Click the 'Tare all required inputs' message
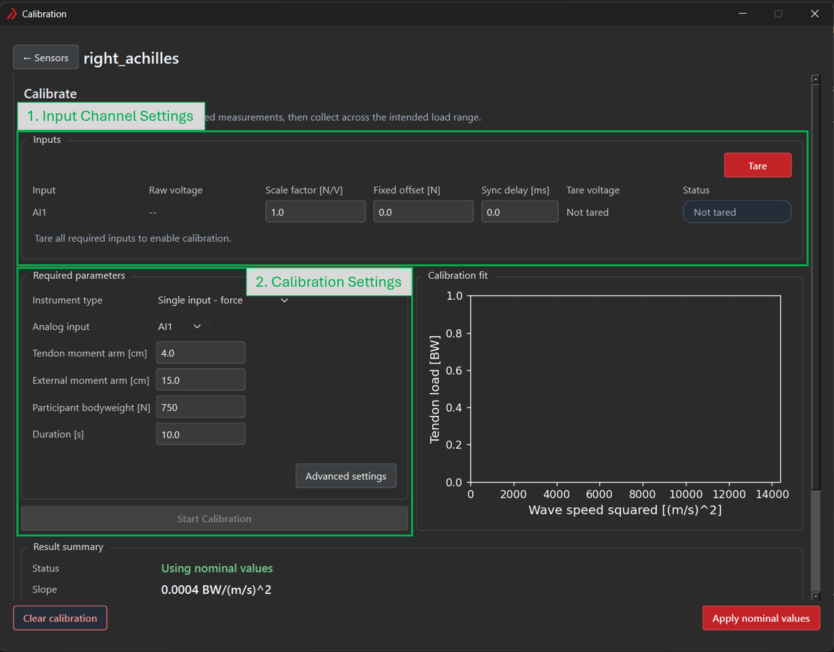834x652 pixels. point(133,238)
